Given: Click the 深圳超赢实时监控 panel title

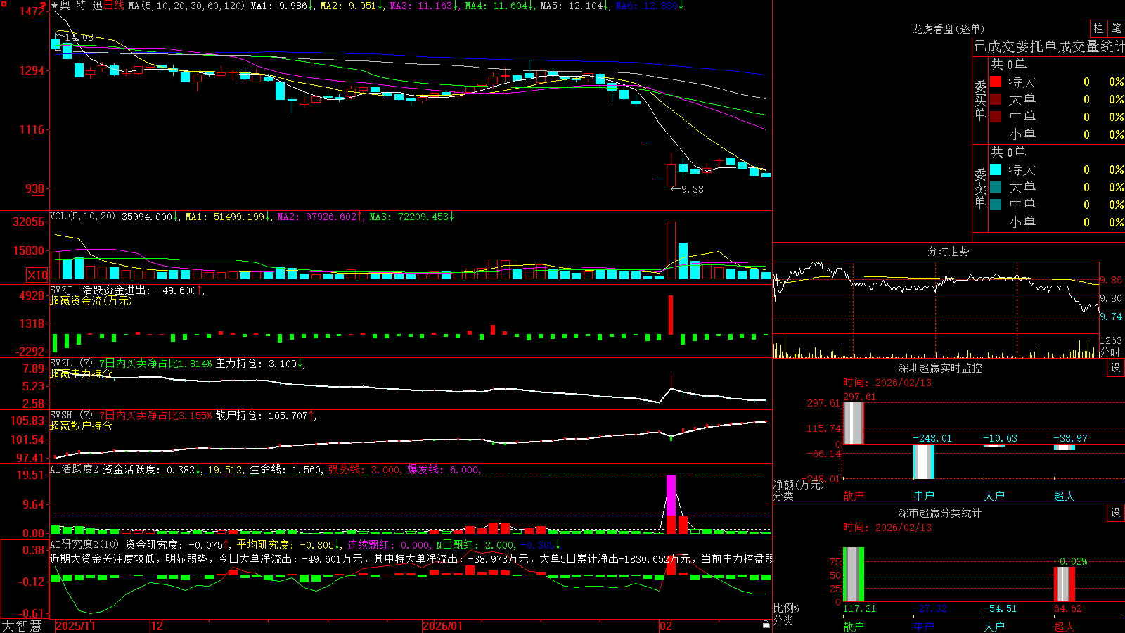Looking at the screenshot, I should 940,368.
